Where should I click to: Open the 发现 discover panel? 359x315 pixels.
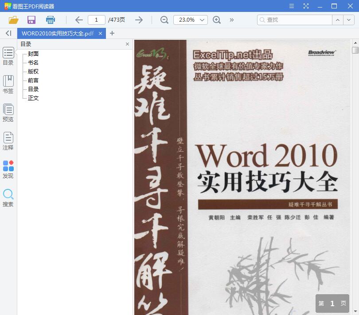coord(8,169)
